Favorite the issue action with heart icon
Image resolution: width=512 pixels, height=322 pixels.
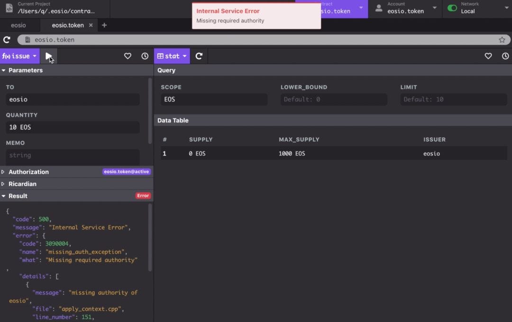point(128,56)
